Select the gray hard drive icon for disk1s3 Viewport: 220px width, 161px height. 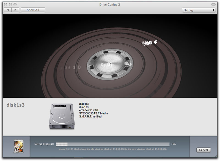[x=62, y=116]
